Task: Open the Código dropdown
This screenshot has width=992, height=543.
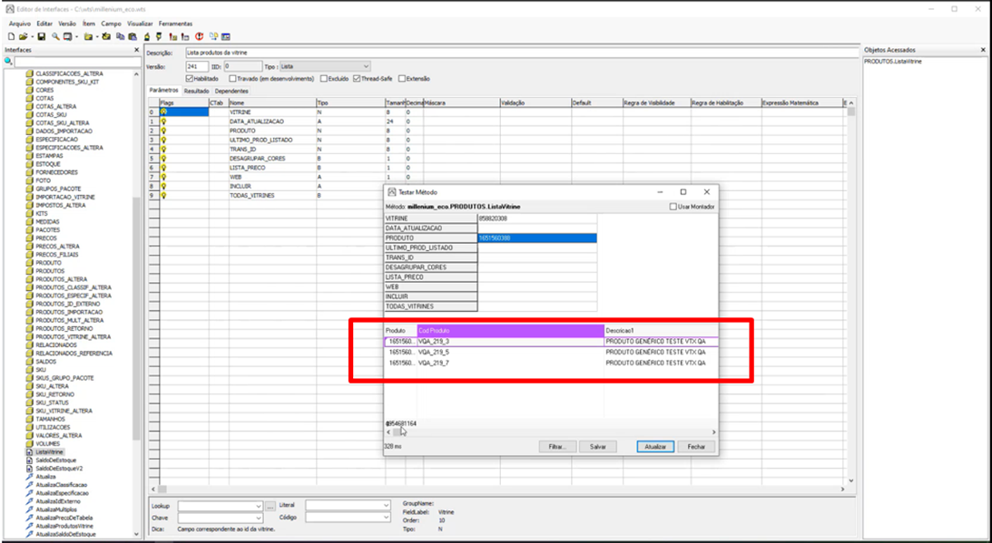Action: [x=348, y=517]
